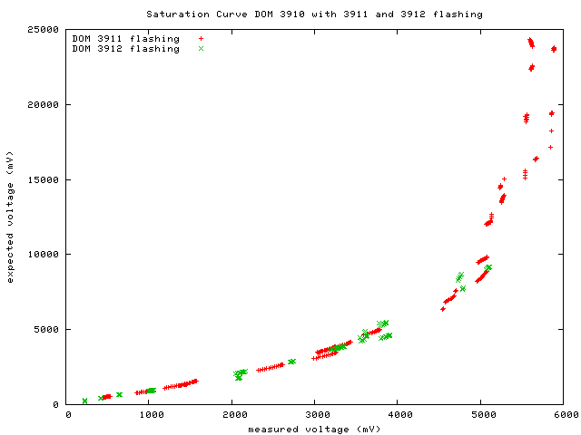Viewport: 581px width, 435px height.
Task: Click the chart title 'Saturation Curve DOM 3910'
Action: pos(314,14)
